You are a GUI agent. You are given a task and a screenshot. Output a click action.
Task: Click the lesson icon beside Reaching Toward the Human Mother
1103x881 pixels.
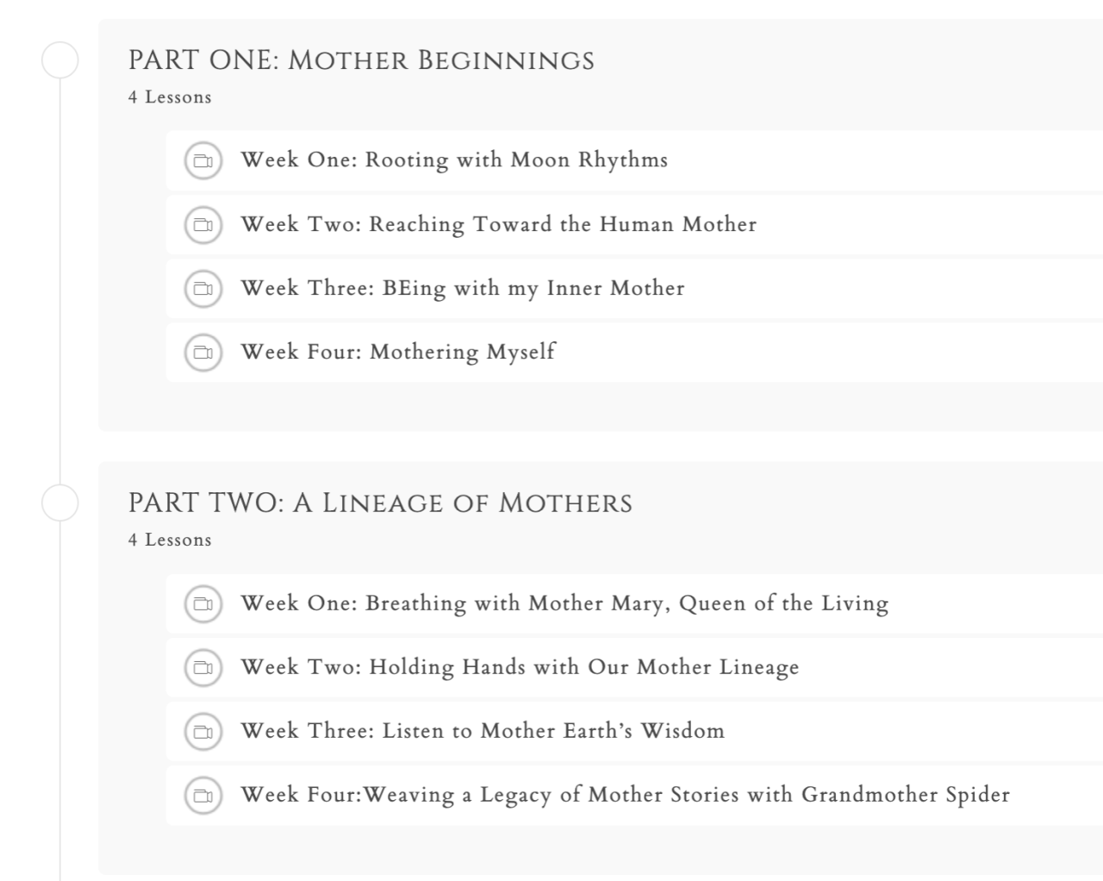[203, 224]
